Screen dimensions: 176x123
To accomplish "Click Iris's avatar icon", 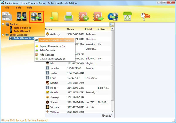I will [x=48, y=63].
